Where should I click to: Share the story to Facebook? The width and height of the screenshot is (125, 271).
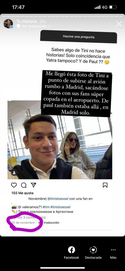pyautogui.click(x=71, y=253)
